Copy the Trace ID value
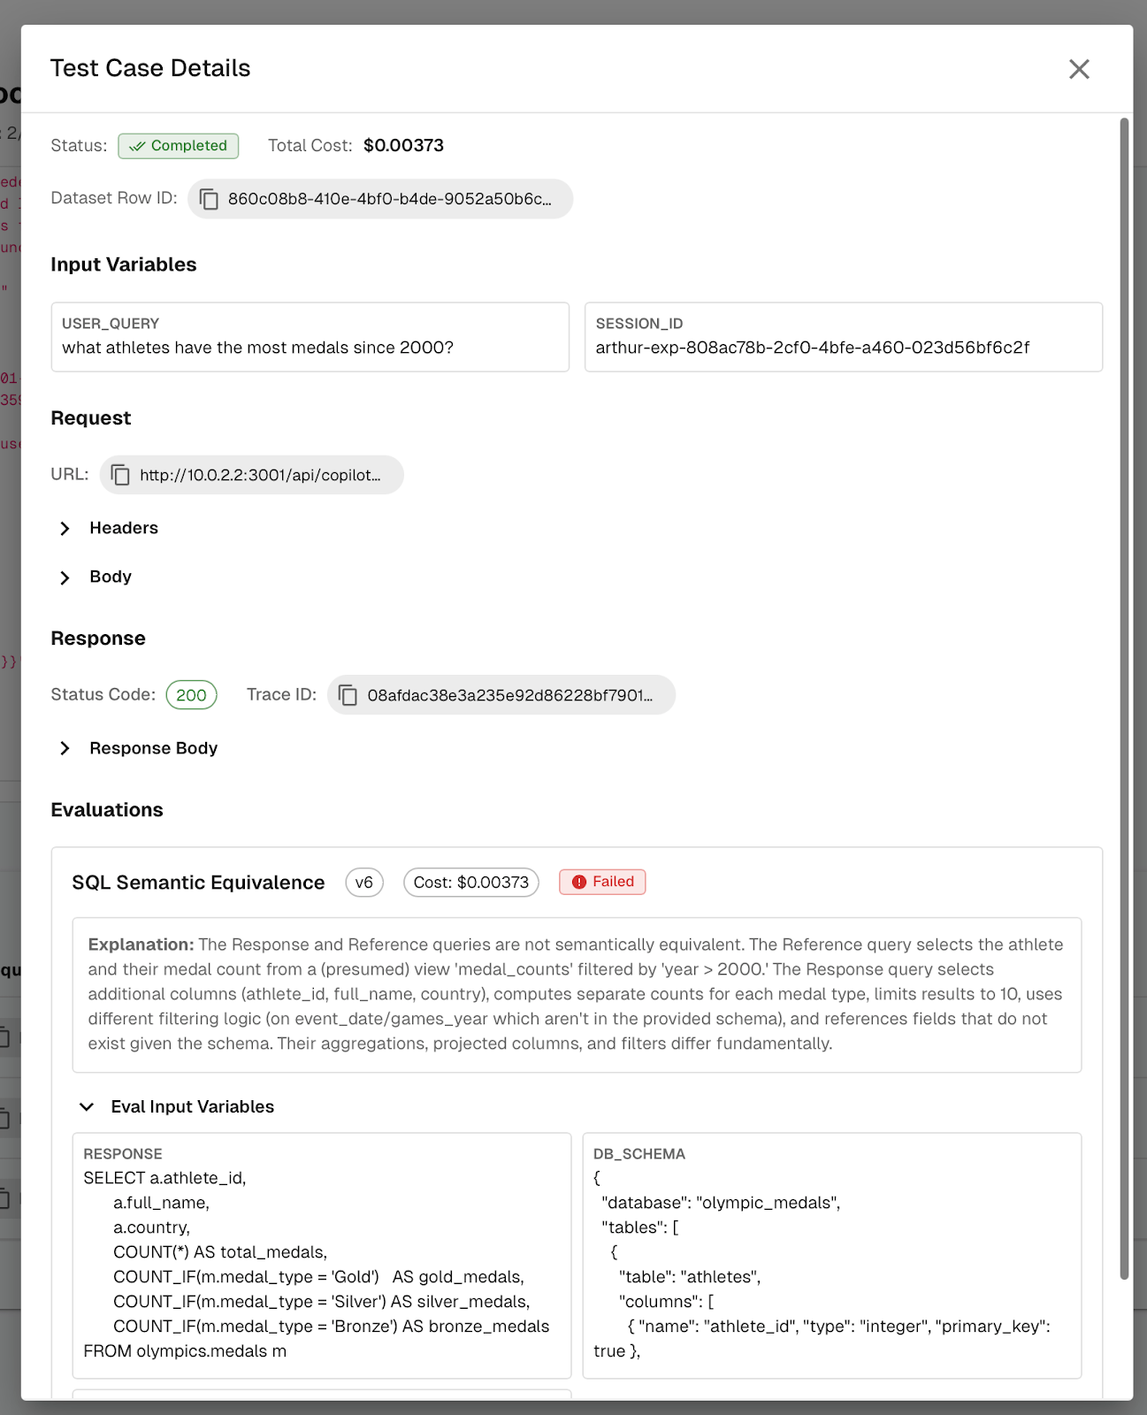1147x1415 pixels. 348,695
